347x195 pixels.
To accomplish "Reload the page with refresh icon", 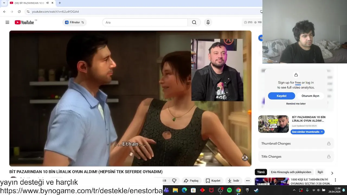I will (x=19, y=12).
